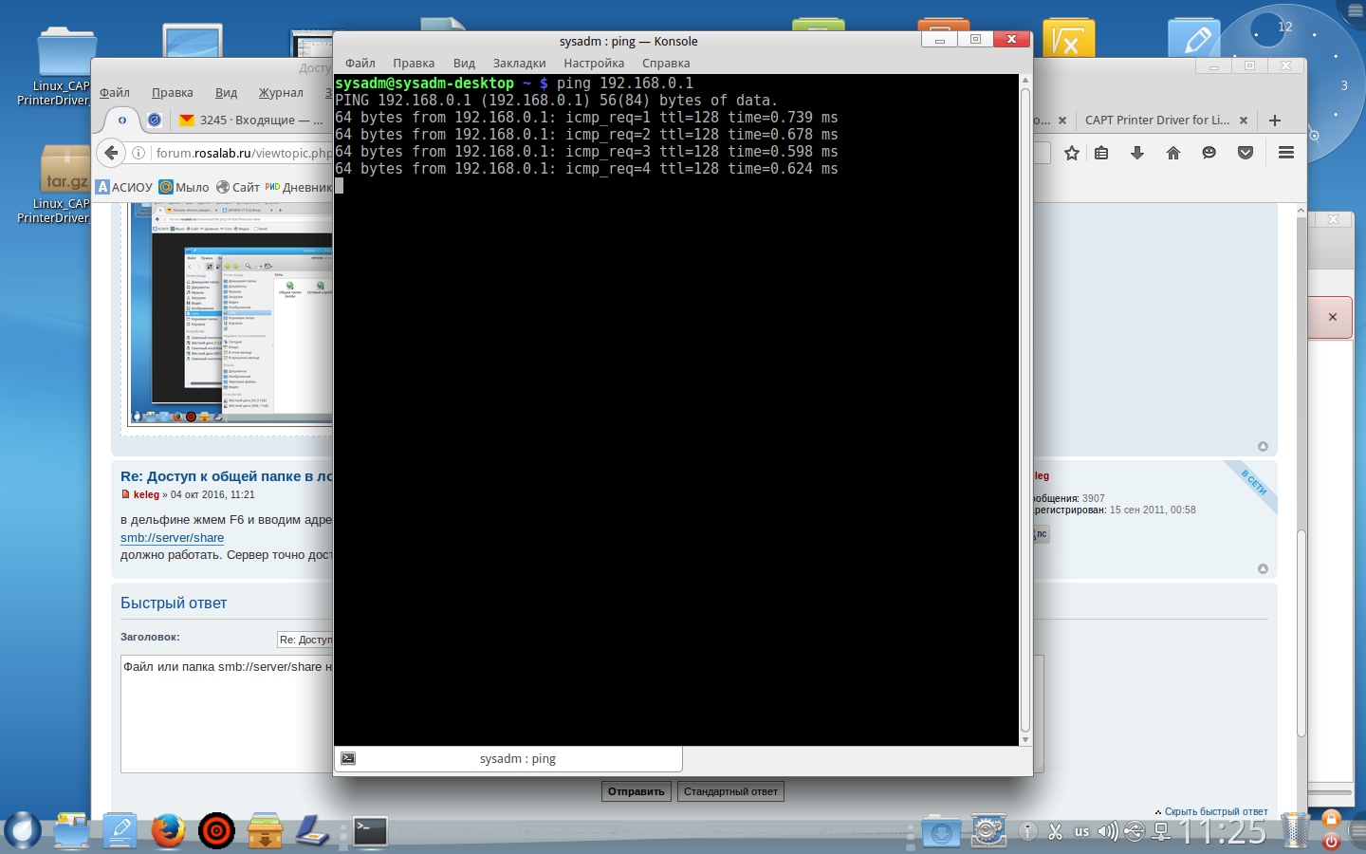Image resolution: width=1366 pixels, height=854 pixels.
Task: Open the scanner application from the panel
Action: 312,831
